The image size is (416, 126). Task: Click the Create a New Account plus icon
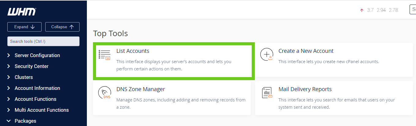[266, 55]
